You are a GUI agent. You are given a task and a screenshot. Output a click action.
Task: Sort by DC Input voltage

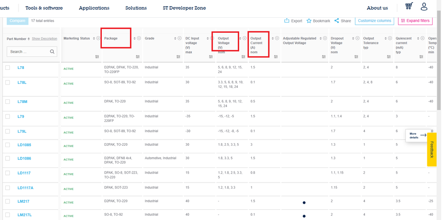click(208, 38)
